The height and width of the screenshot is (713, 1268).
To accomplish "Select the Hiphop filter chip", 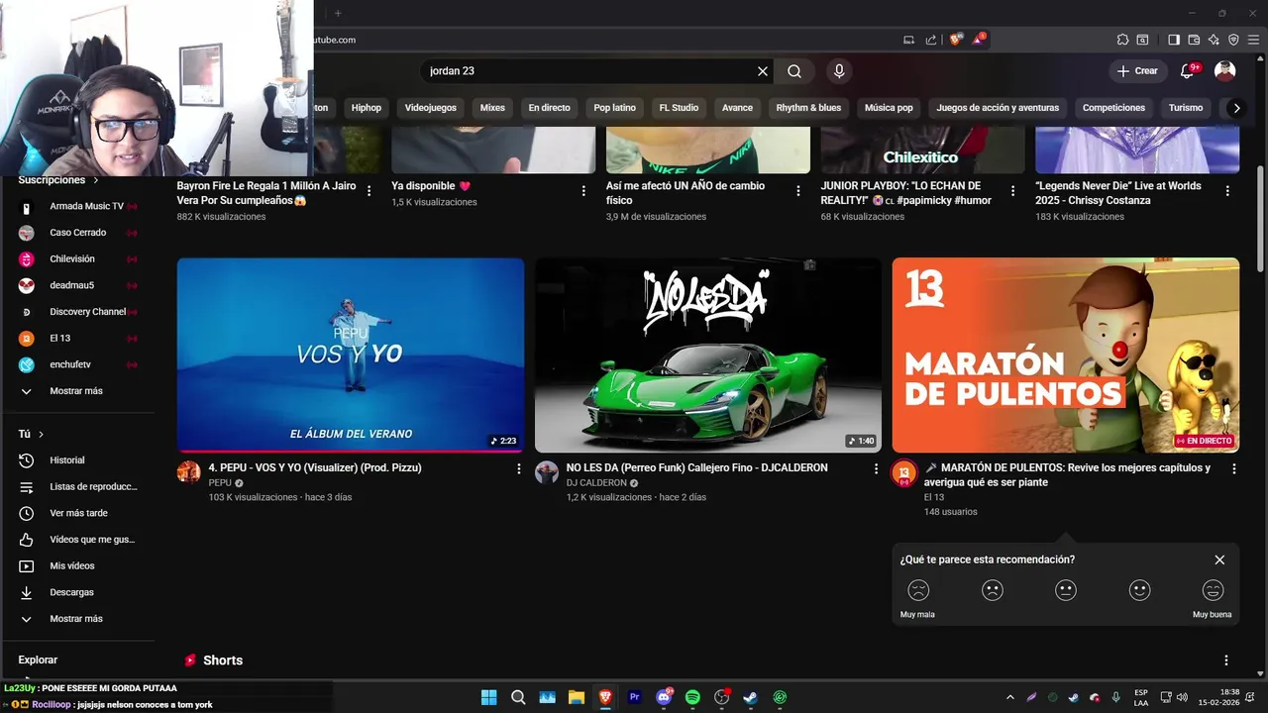I will (366, 108).
